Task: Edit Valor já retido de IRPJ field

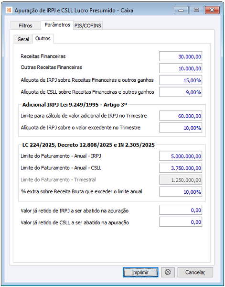Action: click(181, 210)
